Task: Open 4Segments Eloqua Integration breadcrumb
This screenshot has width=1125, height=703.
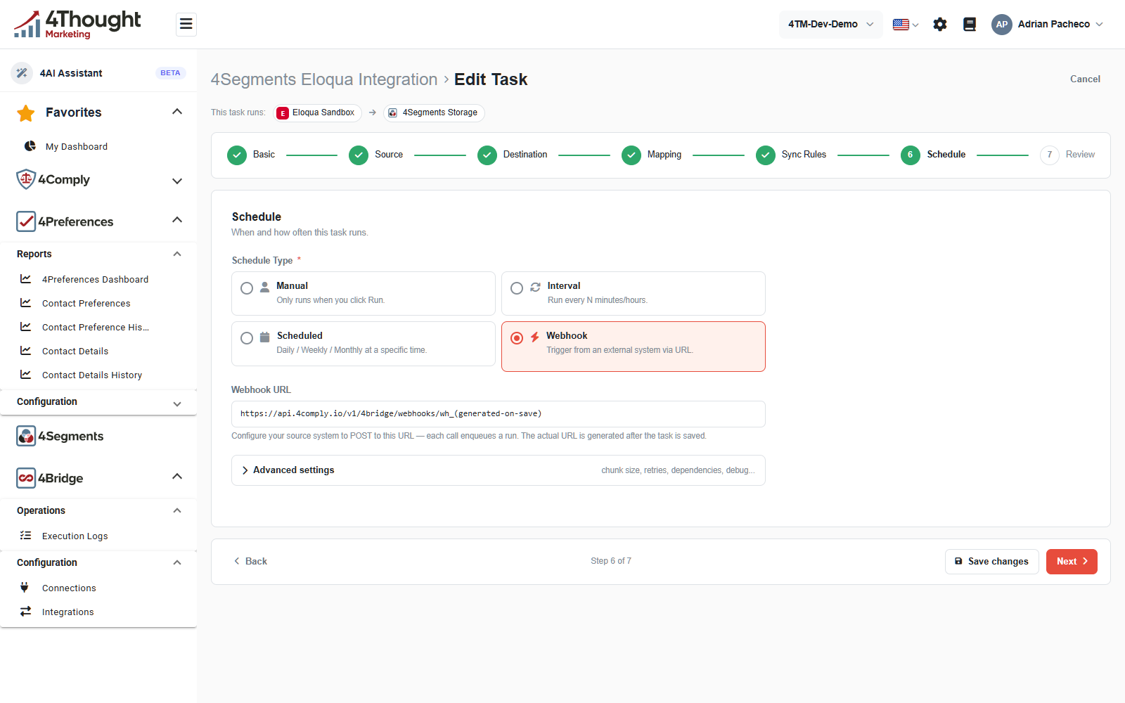Action: (x=324, y=79)
